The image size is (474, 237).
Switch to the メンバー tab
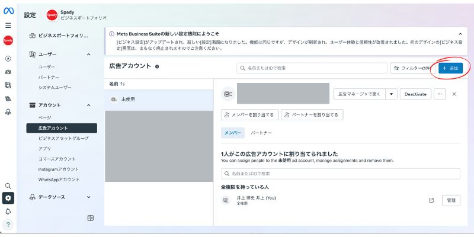pos(233,133)
